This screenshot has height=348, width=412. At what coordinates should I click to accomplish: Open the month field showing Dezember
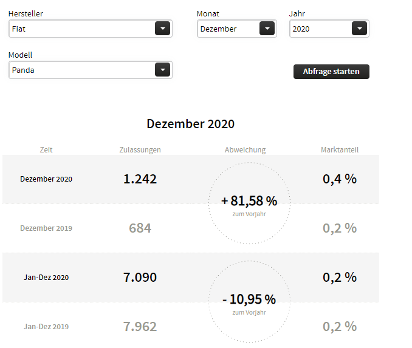pyautogui.click(x=228, y=29)
